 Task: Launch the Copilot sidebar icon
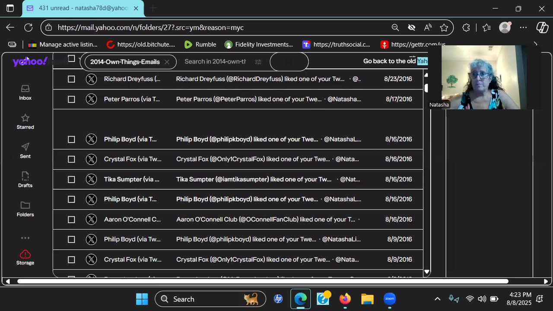542,27
